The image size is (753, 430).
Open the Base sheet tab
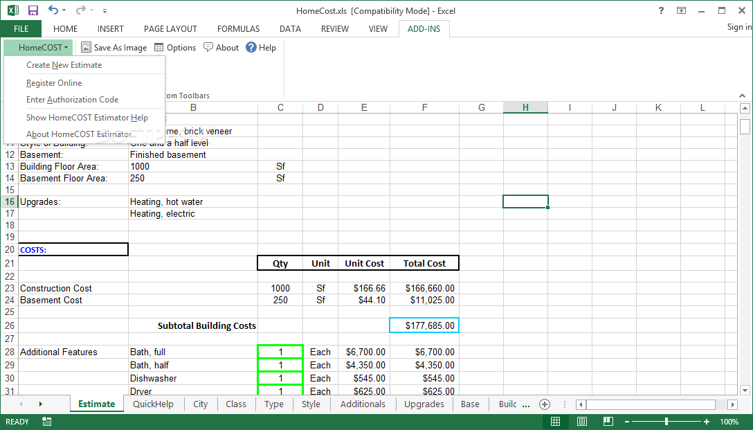point(470,404)
